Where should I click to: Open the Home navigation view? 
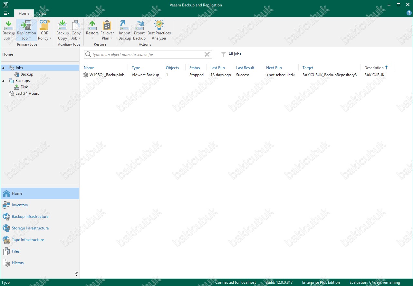pos(40,193)
